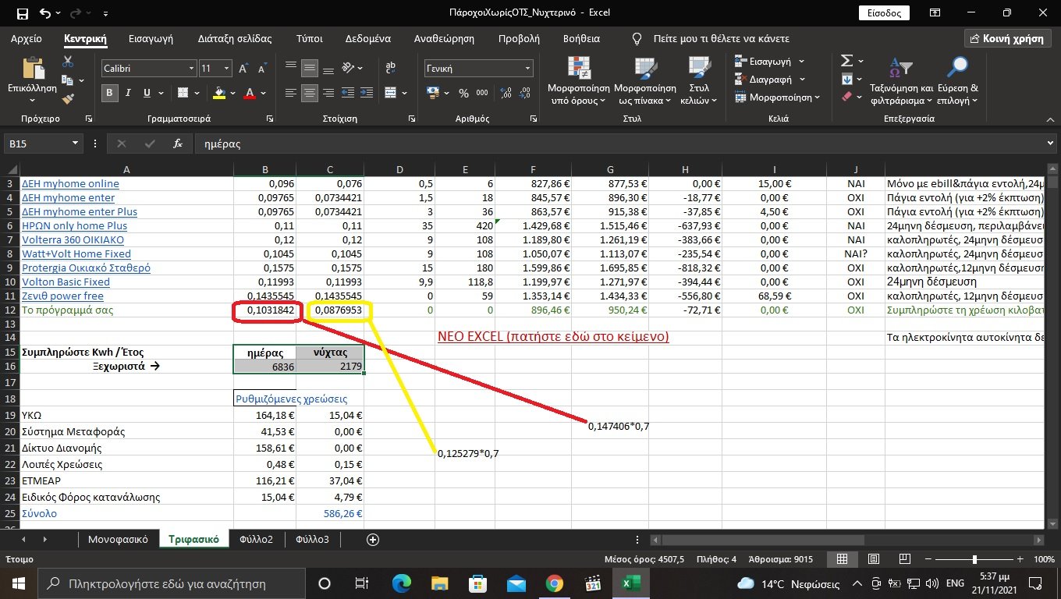Toggle Align Right

point(330,93)
